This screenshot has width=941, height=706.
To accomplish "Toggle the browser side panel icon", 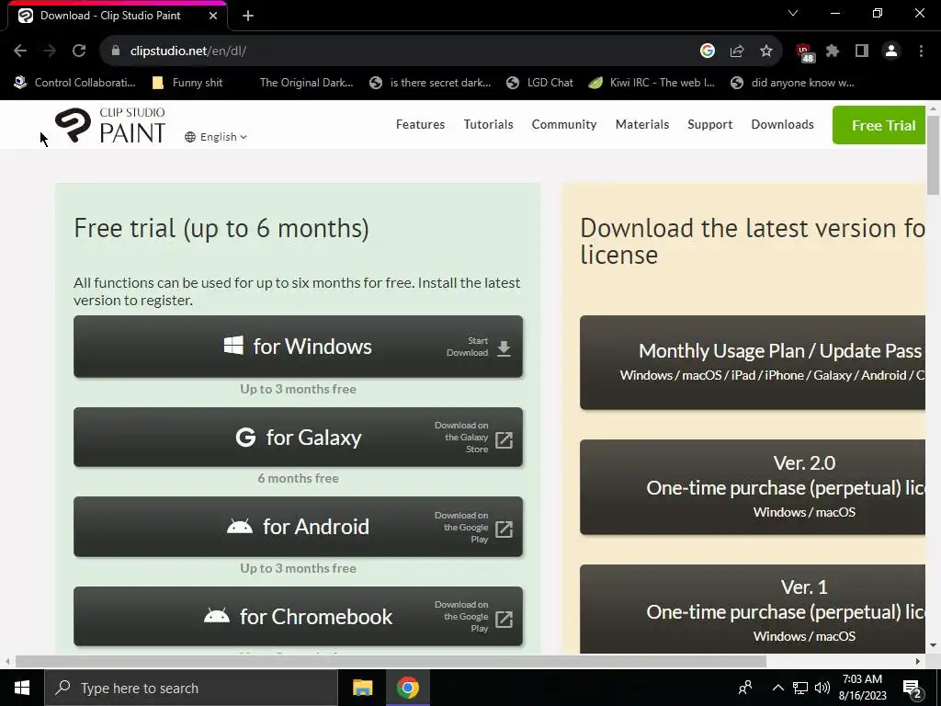I will pos(862,51).
